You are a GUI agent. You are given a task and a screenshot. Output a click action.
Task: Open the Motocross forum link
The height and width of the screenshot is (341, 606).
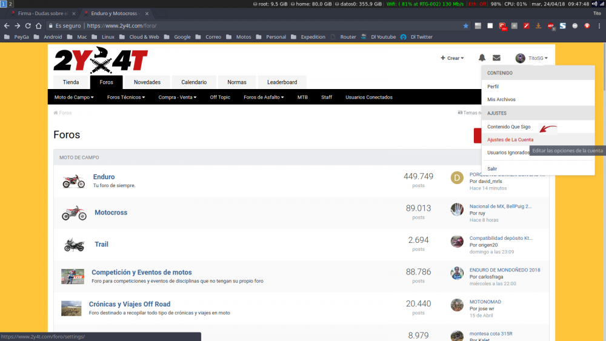(x=111, y=213)
